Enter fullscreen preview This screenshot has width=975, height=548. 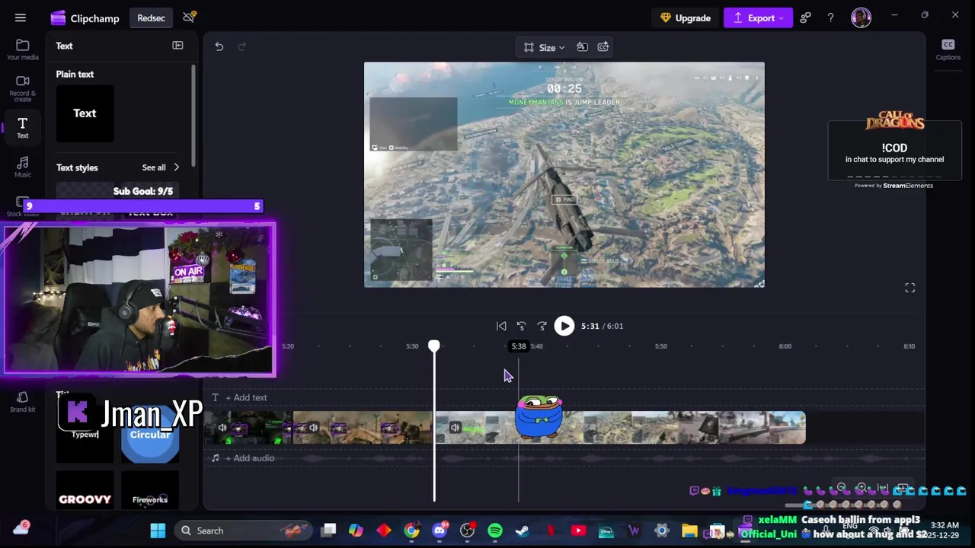click(909, 288)
